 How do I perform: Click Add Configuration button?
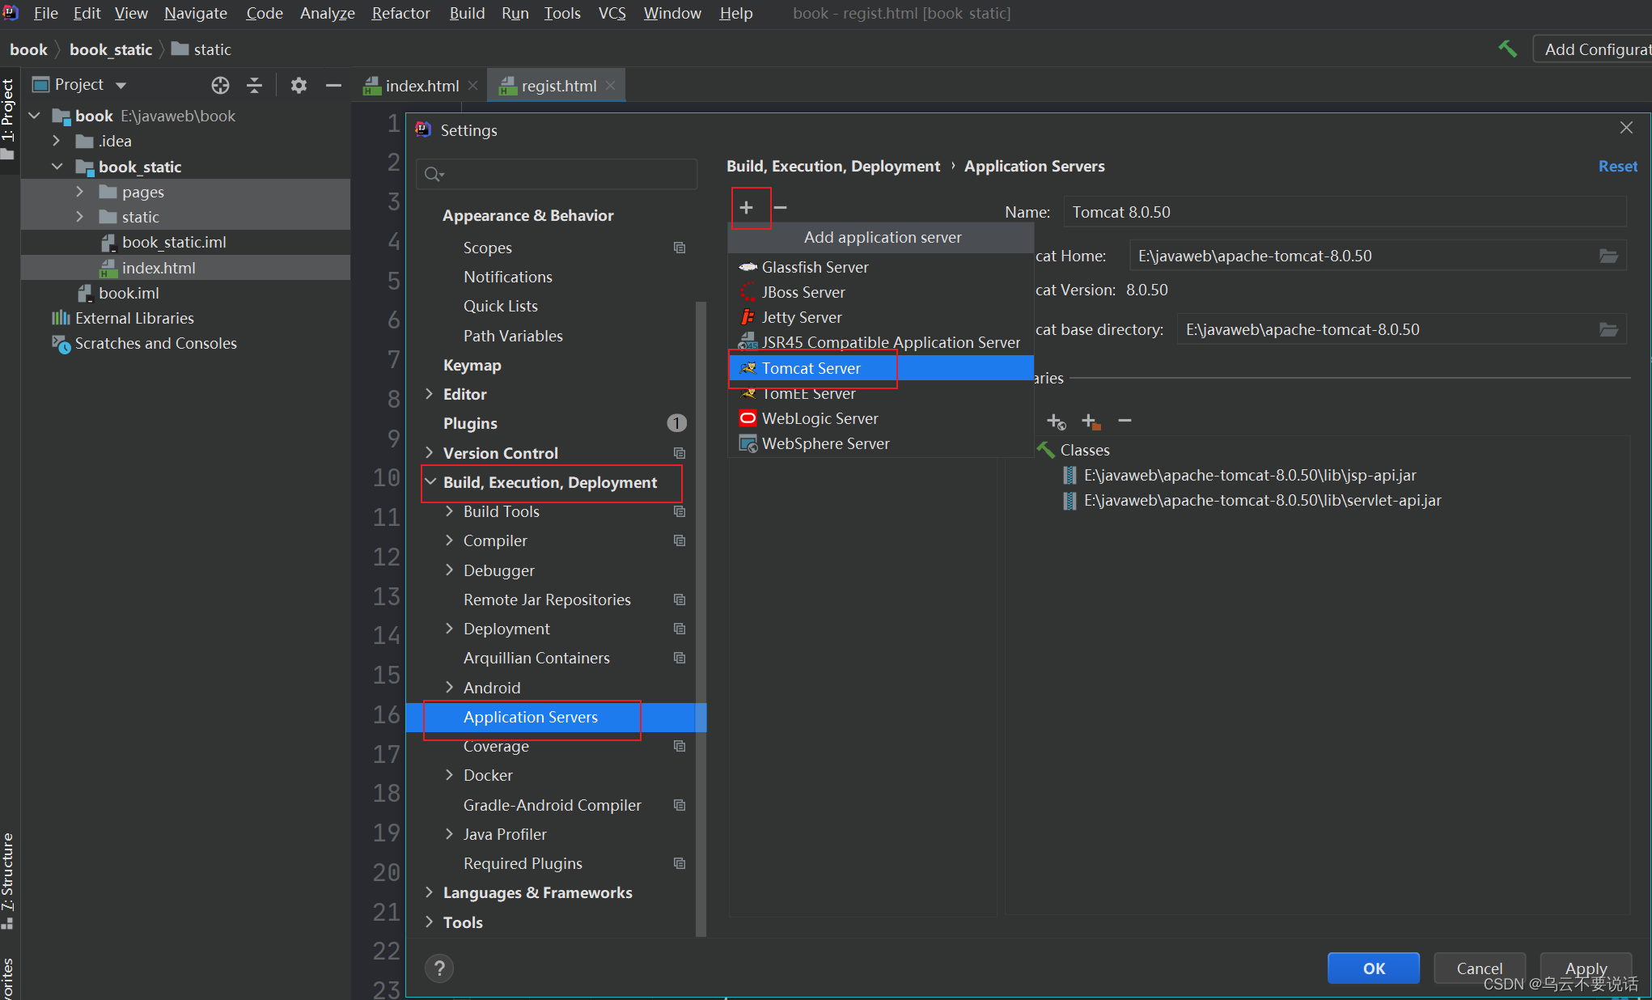point(1594,49)
